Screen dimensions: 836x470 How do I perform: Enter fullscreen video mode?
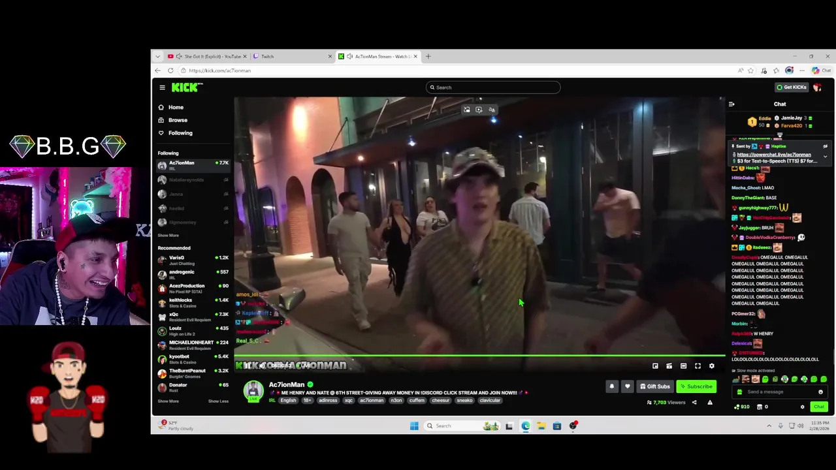coord(698,366)
